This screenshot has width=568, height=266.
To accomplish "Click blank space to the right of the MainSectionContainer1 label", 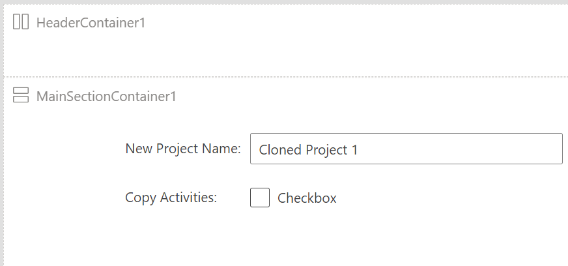I will tap(369, 96).
